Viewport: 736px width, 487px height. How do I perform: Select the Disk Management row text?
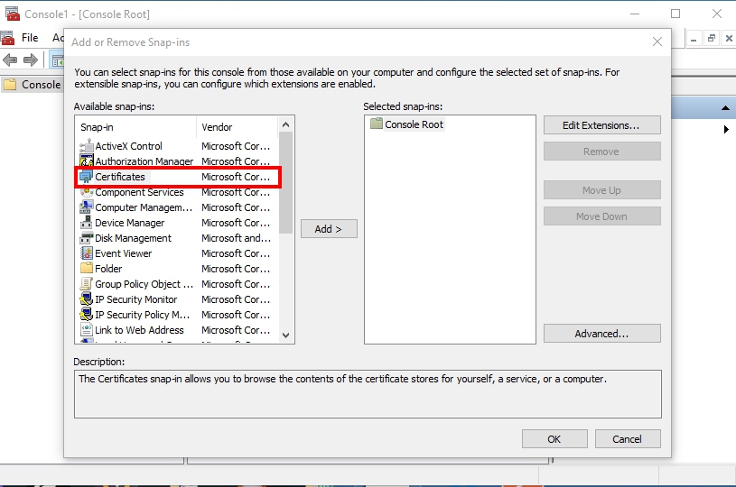tap(134, 238)
